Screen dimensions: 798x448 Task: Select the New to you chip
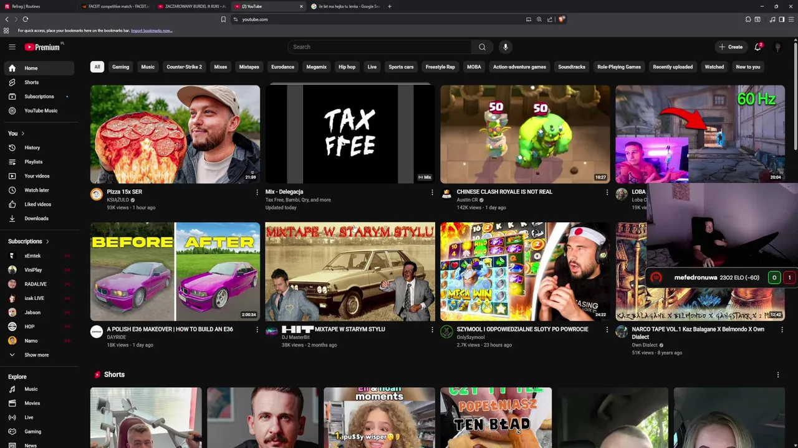point(748,67)
